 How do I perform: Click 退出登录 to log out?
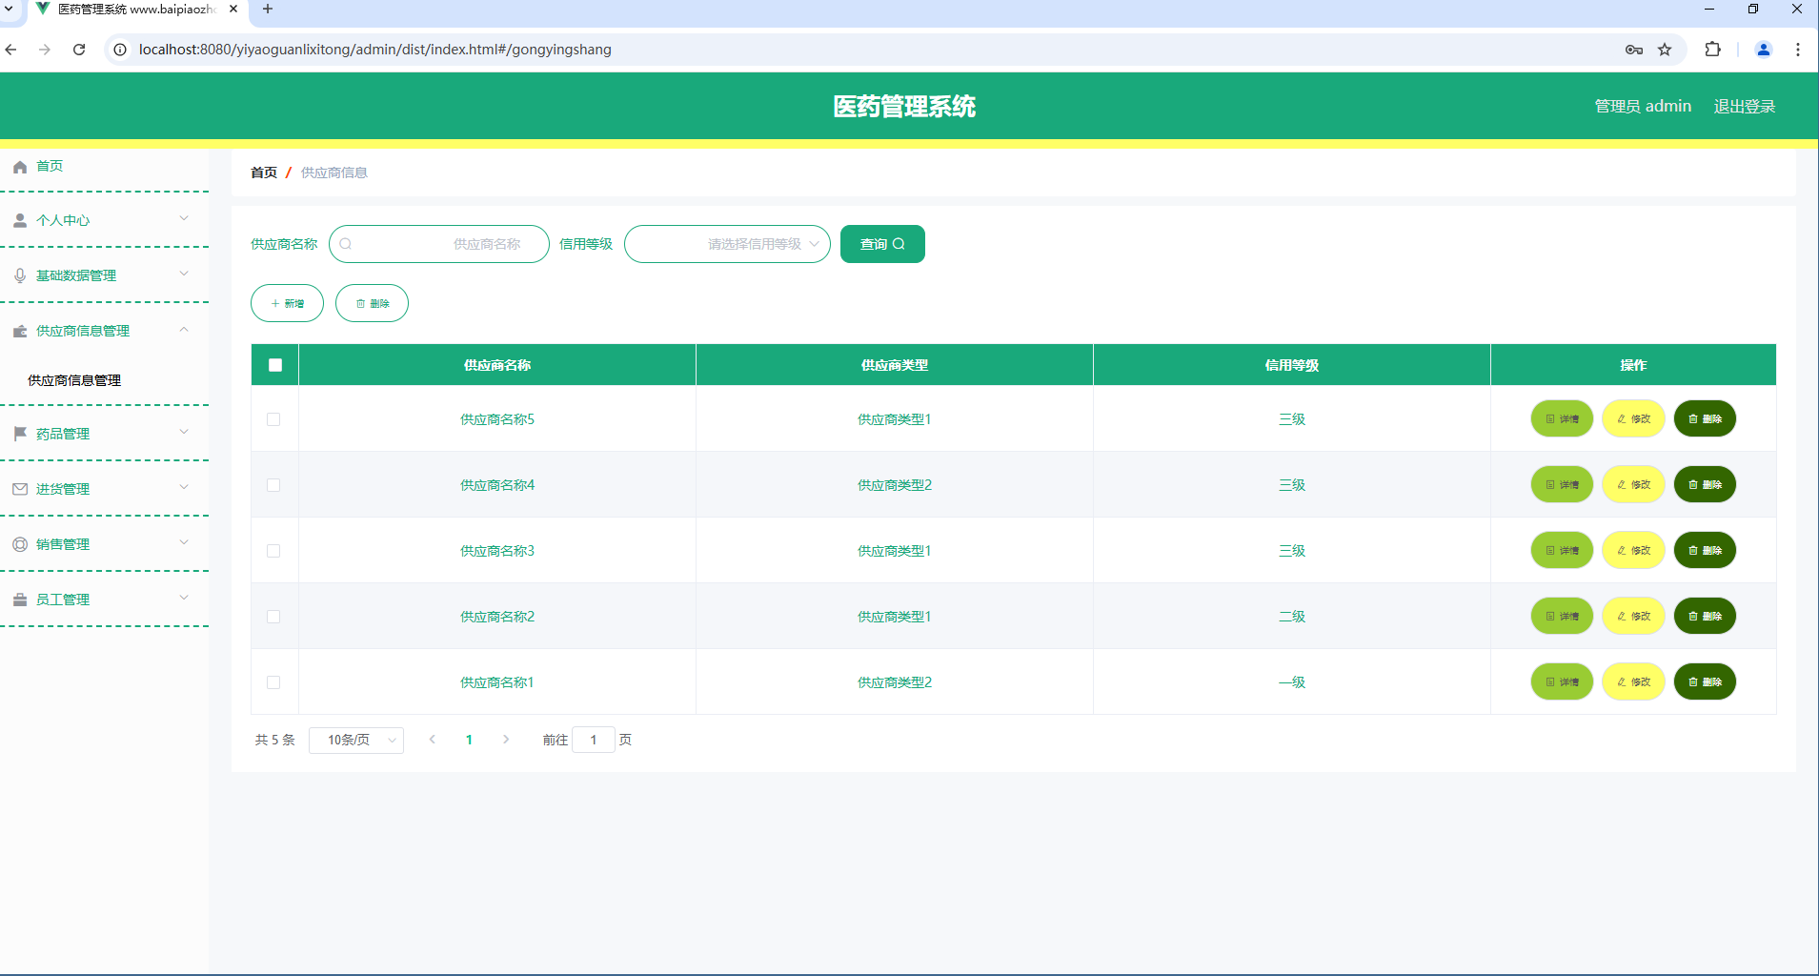(x=1745, y=106)
